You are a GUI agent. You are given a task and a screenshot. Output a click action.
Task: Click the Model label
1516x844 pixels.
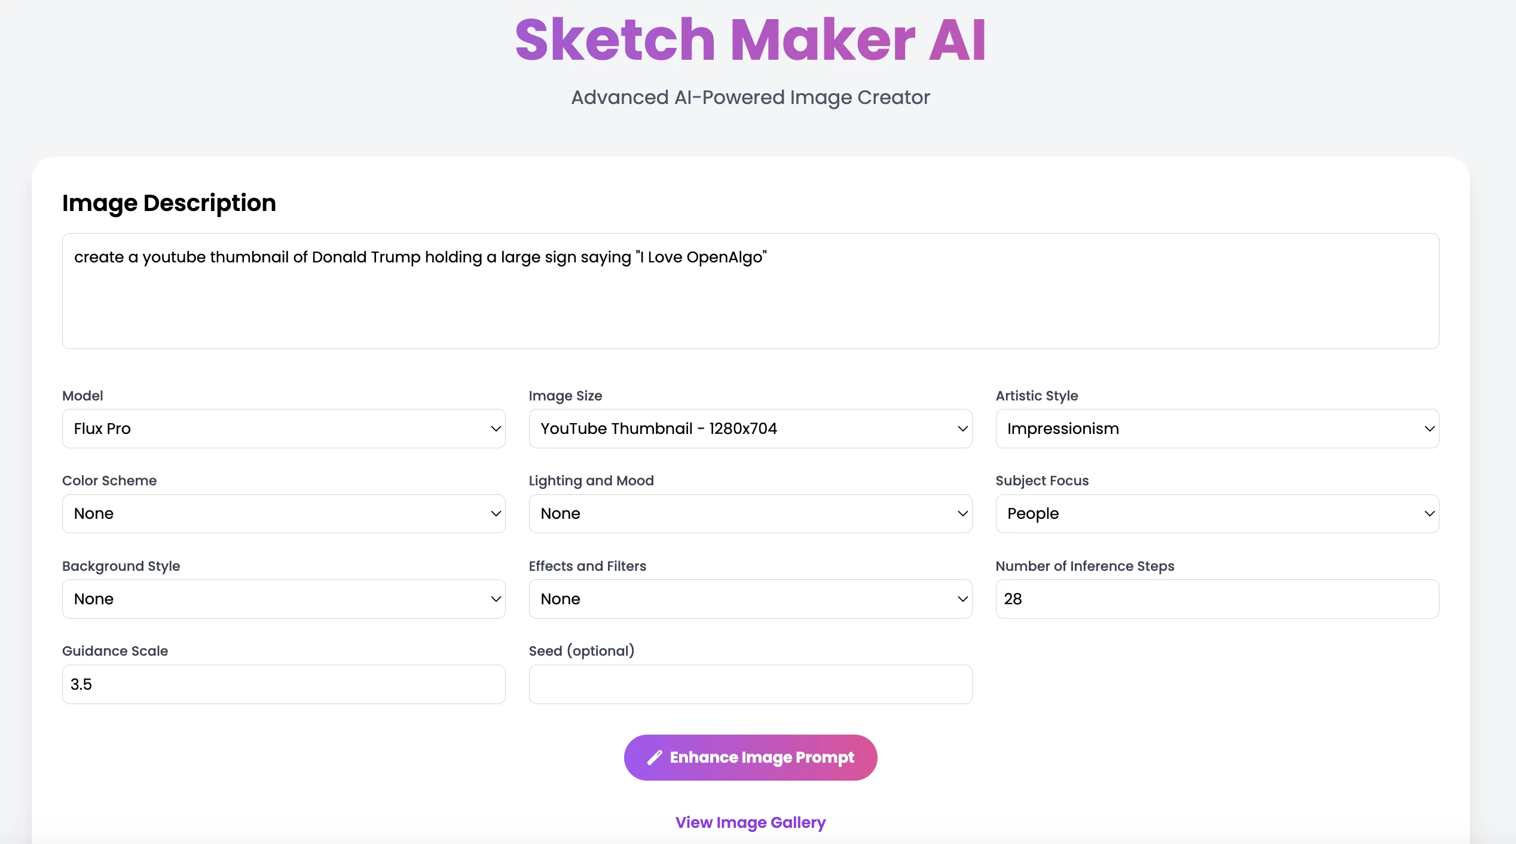[x=82, y=396]
